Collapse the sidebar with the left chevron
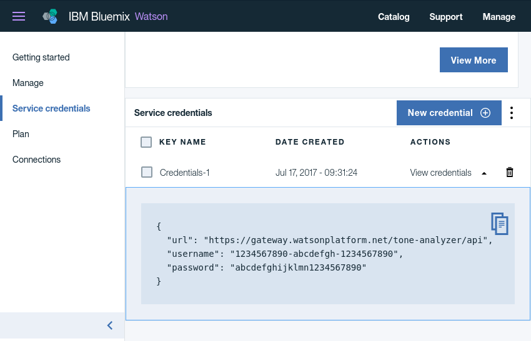This screenshot has height=341, width=531. (x=110, y=325)
